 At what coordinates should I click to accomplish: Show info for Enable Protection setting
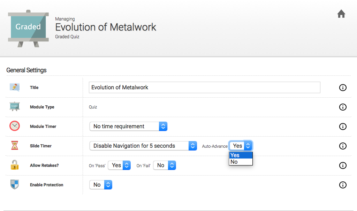343,185
